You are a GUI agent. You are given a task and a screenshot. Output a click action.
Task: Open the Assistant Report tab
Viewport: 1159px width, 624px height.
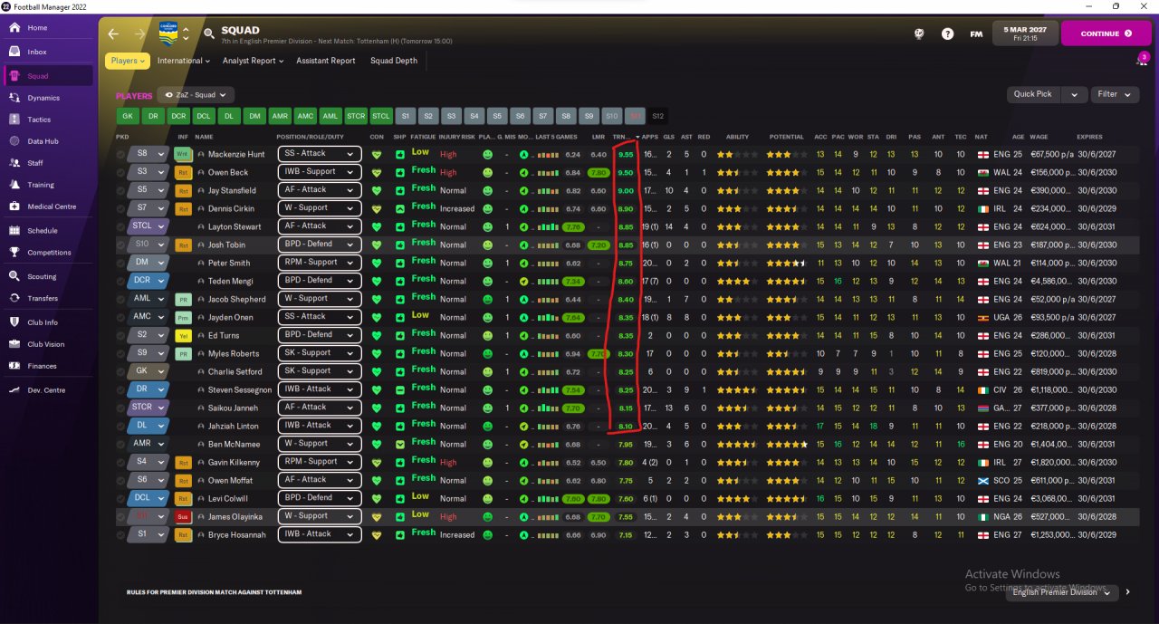point(326,61)
